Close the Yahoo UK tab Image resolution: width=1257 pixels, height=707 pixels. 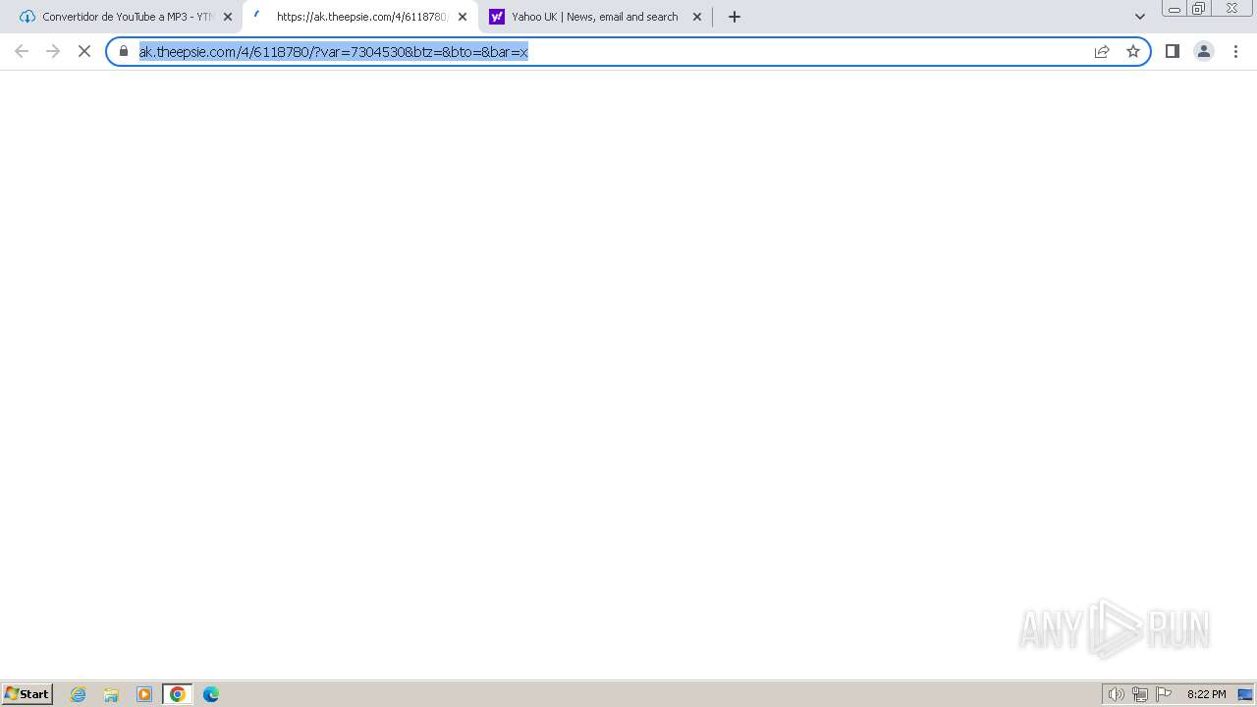697,17
